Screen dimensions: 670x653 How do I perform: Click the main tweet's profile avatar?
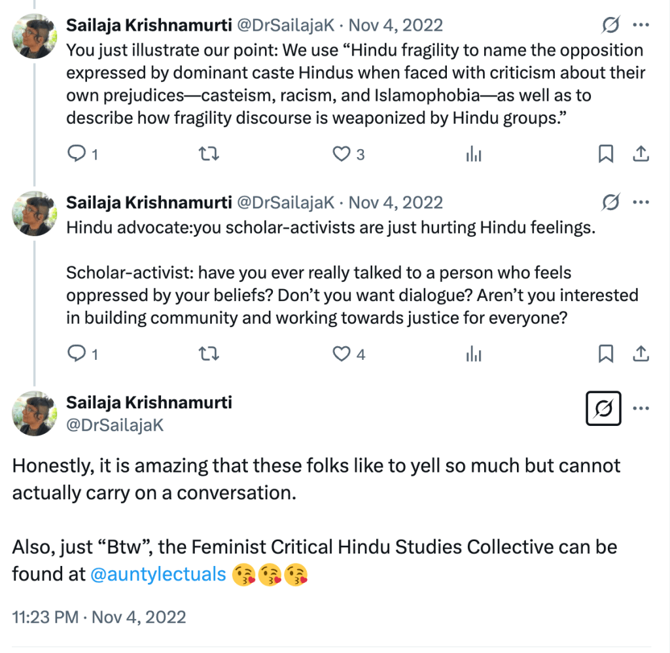(x=34, y=412)
